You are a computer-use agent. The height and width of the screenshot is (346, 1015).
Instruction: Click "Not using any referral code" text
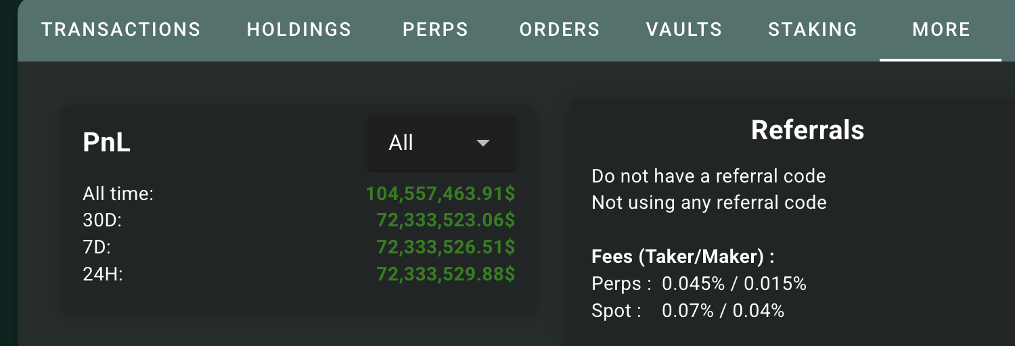(708, 202)
